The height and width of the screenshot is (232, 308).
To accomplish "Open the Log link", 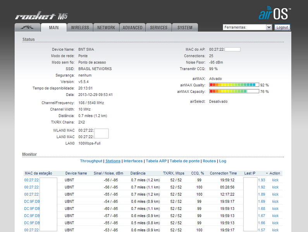I will point(223,161).
